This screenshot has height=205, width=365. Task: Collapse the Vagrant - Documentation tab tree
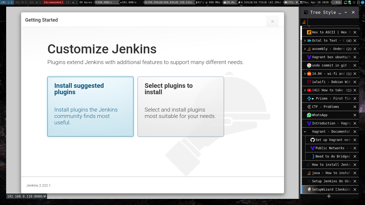pyautogui.click(x=305, y=132)
